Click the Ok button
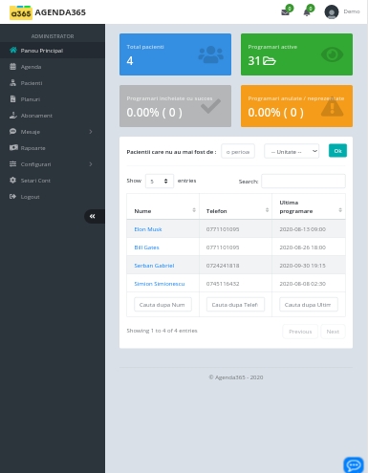This screenshot has height=473, width=368. [x=337, y=151]
